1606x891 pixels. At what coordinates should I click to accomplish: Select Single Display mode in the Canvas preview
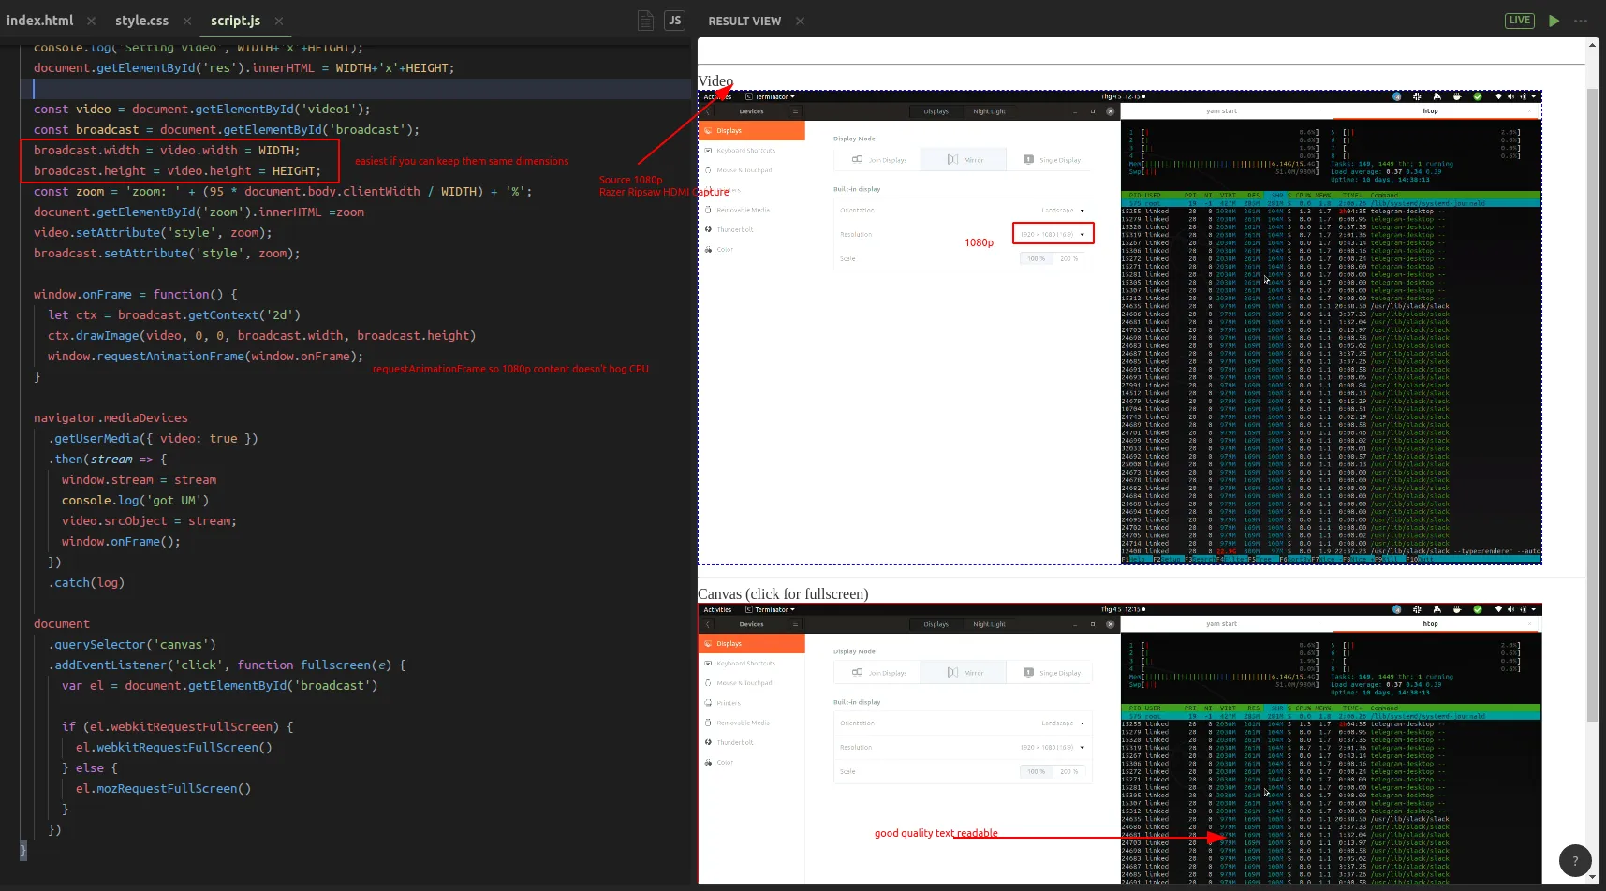(x=1052, y=673)
